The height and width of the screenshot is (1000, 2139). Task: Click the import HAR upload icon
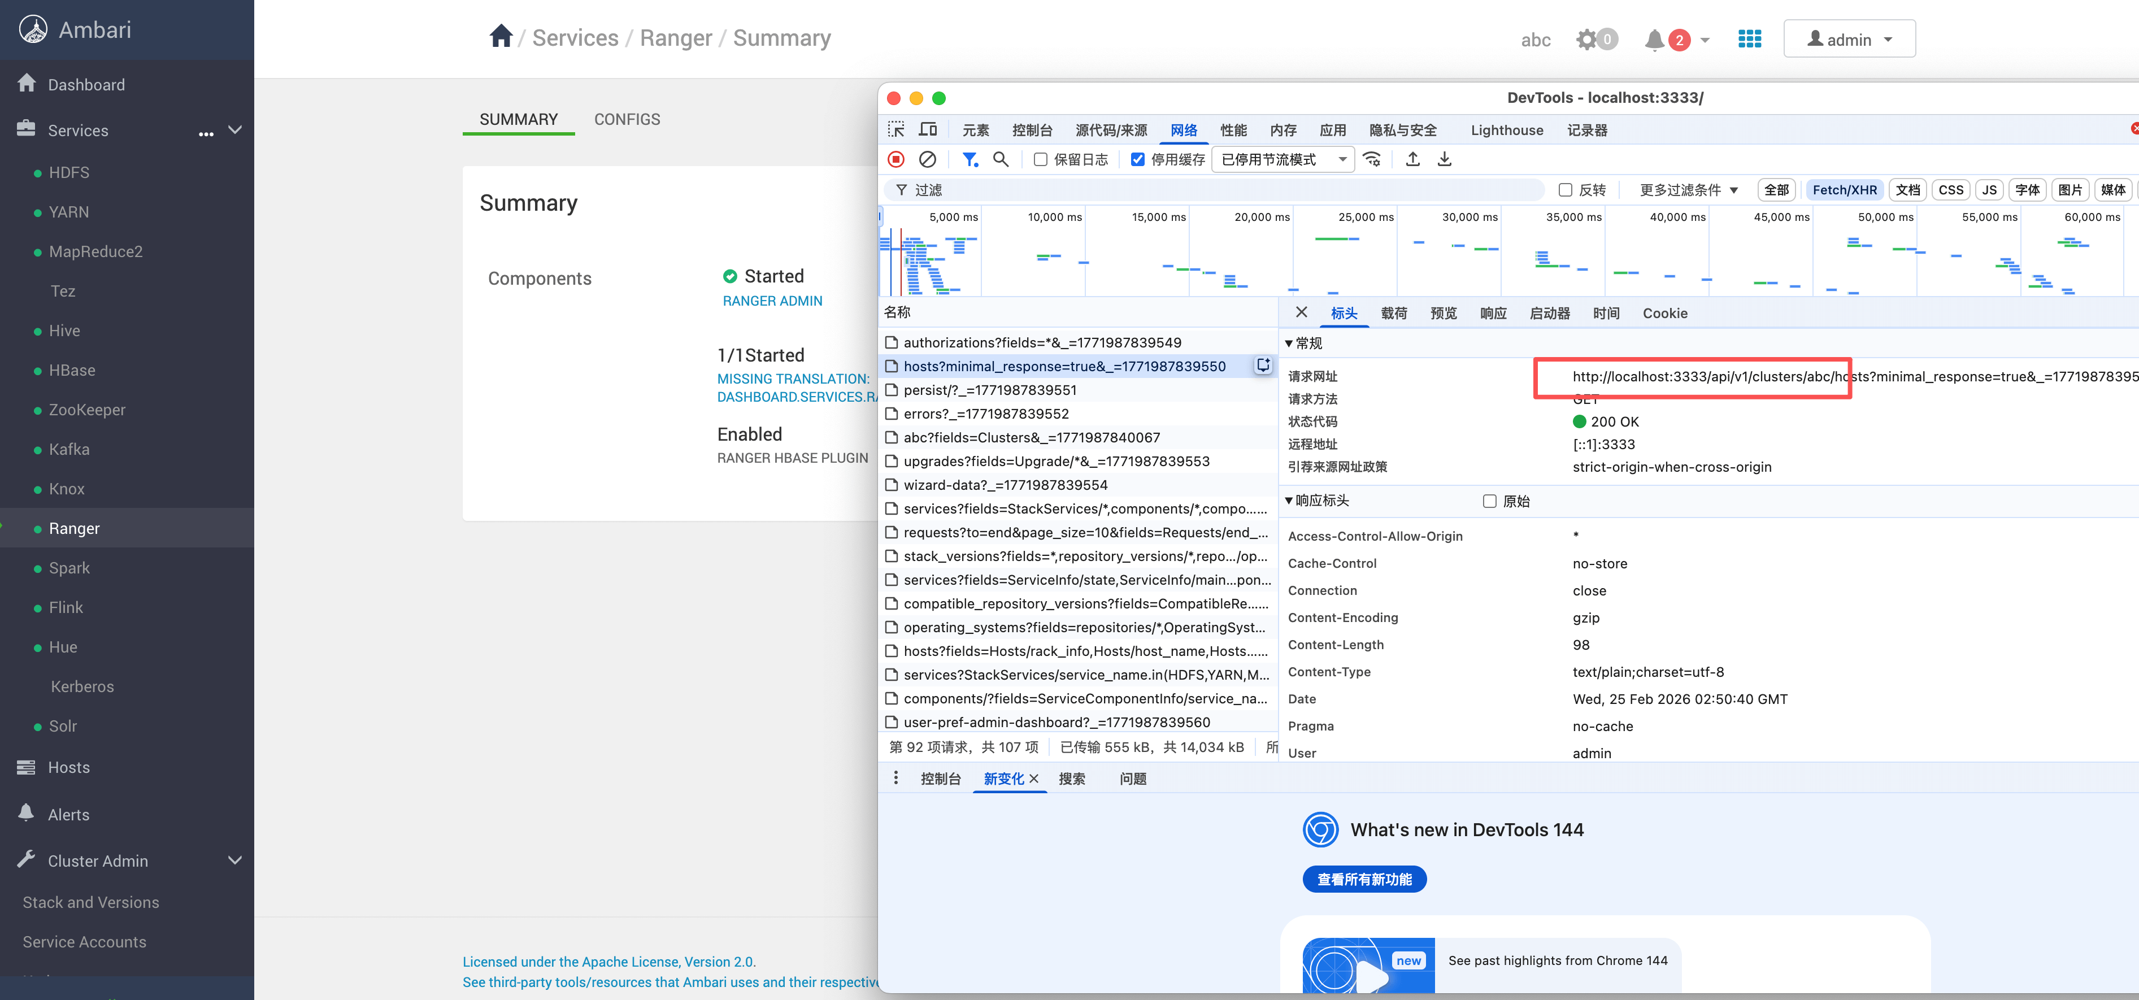(1412, 159)
